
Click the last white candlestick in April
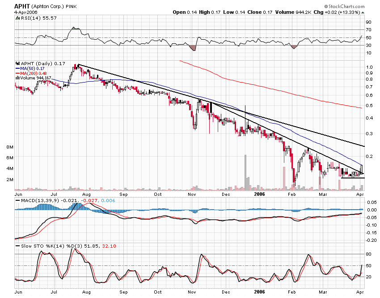pyautogui.click(x=362, y=169)
